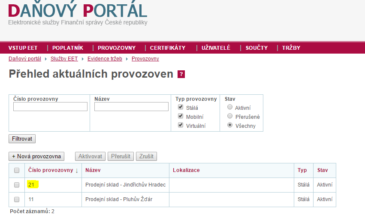
Task: Follow the Provozovny breadcrumb link
Action: pyautogui.click(x=145, y=59)
